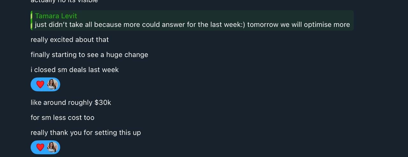Toggle the heart reaction under "really thank you" message
This screenshot has height=157, width=408.
point(40,147)
